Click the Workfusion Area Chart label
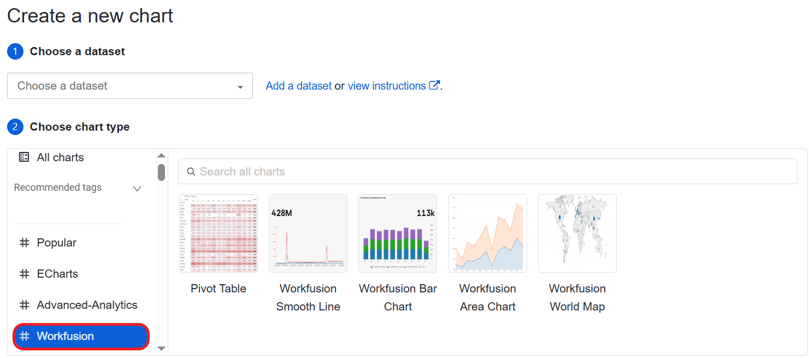This screenshot has height=358, width=809. pos(488,297)
